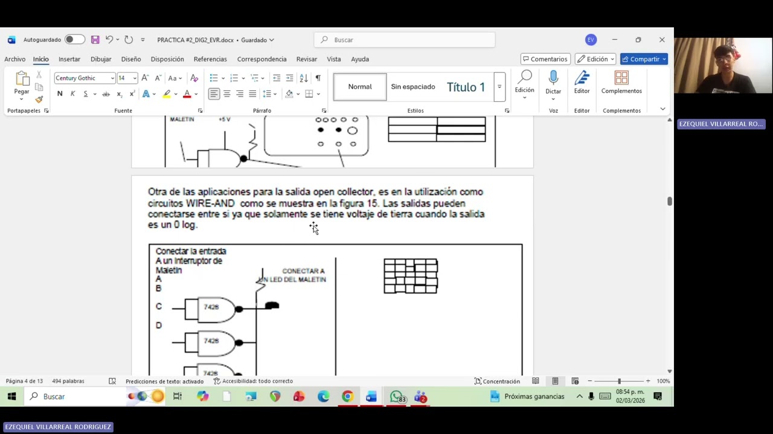This screenshot has height=434, width=773.
Task: Open the font color dropdown arrow
Action: click(196, 94)
